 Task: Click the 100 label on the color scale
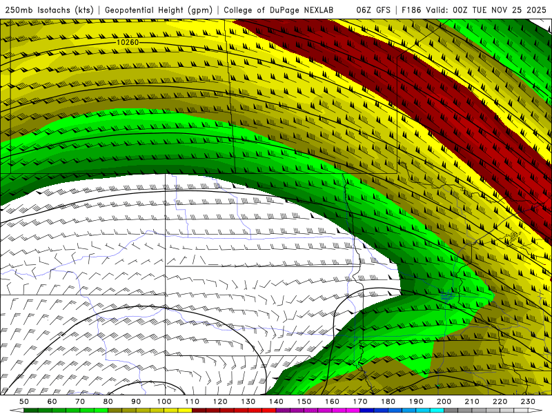point(164,402)
